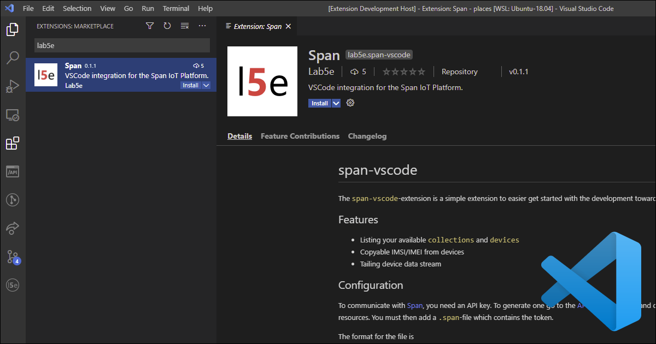656x344 pixels.
Task: Open the Terminal menu
Action: point(176,9)
